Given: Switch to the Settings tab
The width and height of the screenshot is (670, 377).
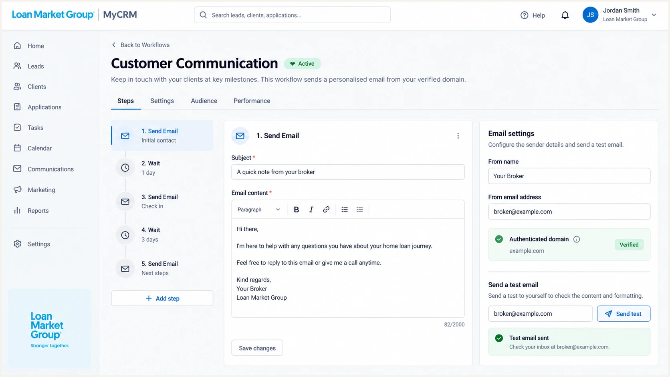Looking at the screenshot, I should 162,101.
